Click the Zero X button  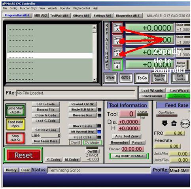point(117,28)
